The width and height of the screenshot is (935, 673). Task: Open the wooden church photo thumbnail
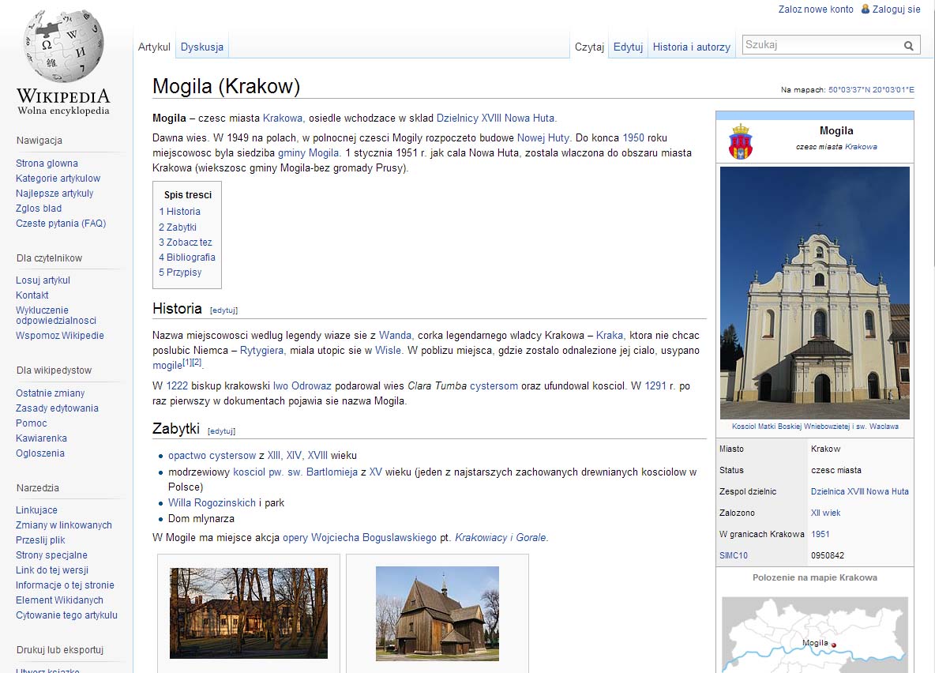437,613
